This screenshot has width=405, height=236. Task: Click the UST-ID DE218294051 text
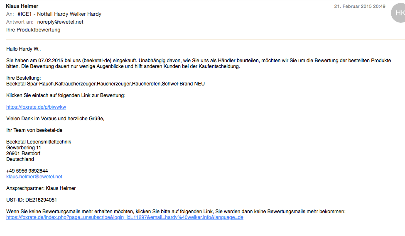coord(32,200)
